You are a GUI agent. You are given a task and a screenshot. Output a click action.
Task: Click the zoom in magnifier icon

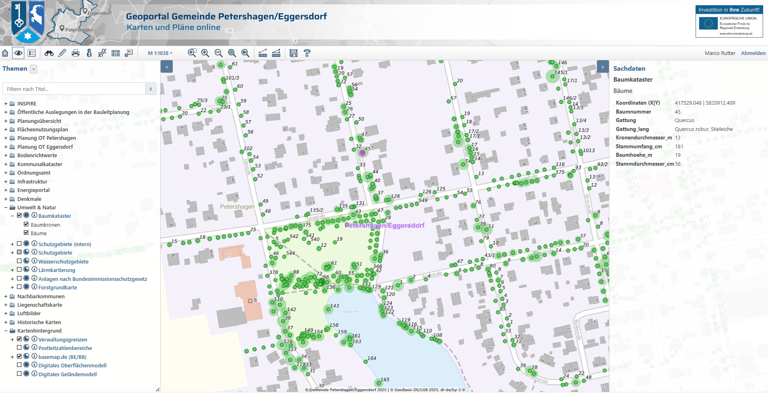[x=205, y=53]
